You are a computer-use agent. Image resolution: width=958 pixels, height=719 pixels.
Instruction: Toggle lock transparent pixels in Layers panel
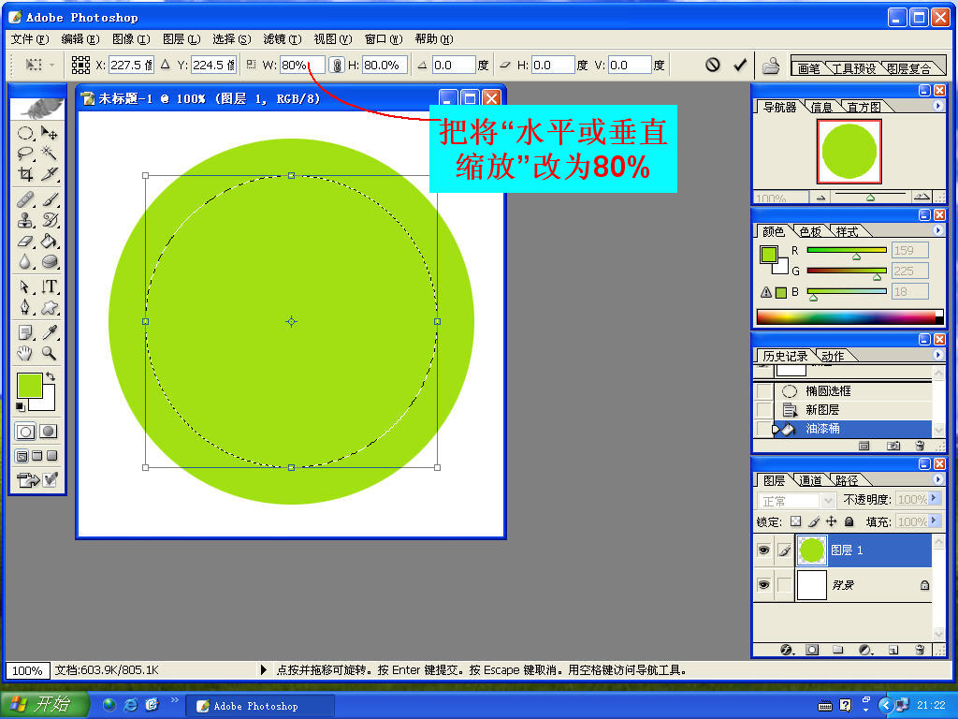coord(795,521)
